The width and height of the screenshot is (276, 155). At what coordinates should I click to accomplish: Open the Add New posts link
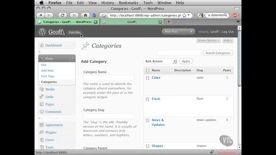(47, 71)
